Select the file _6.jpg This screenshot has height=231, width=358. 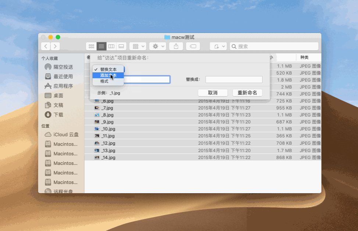[x=107, y=101]
